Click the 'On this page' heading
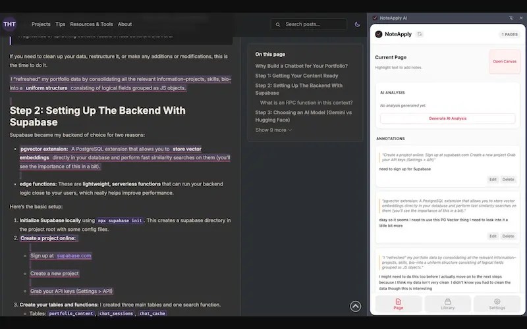This screenshot has height=329, width=527. point(270,54)
